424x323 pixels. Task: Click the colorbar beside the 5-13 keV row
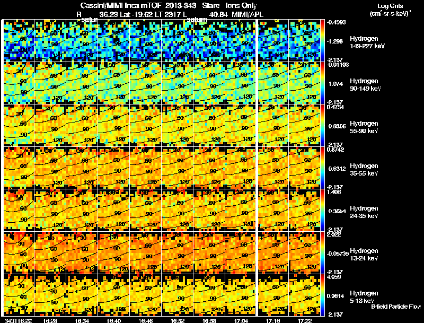point(323,295)
